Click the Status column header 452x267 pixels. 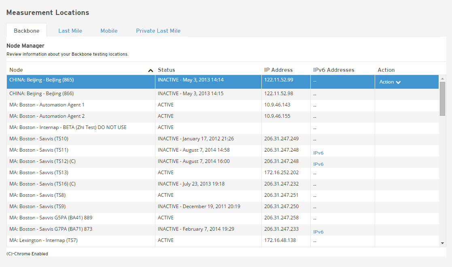click(x=166, y=70)
